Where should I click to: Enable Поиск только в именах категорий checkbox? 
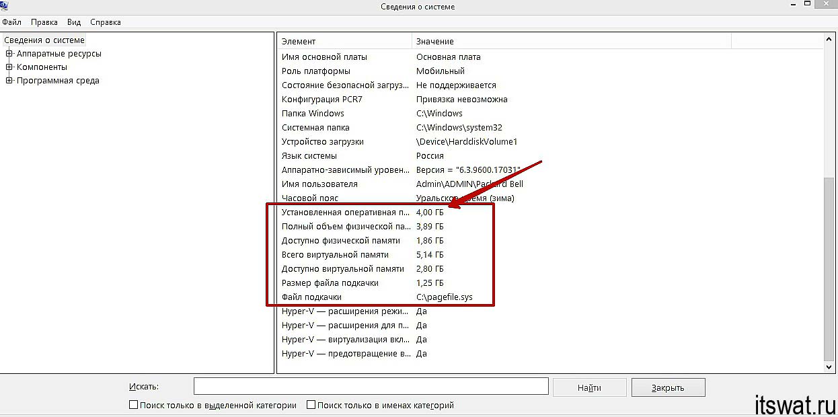tap(311, 405)
